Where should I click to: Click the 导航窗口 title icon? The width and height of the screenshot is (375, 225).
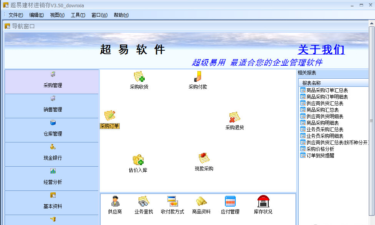tap(7, 26)
